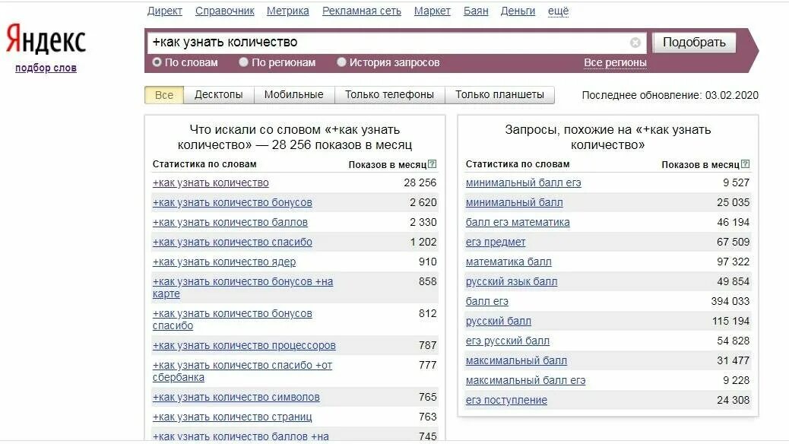The image size is (789, 444).
Task: Open similar query 'максимальный балл' with 31 477 shows
Action: [516, 360]
